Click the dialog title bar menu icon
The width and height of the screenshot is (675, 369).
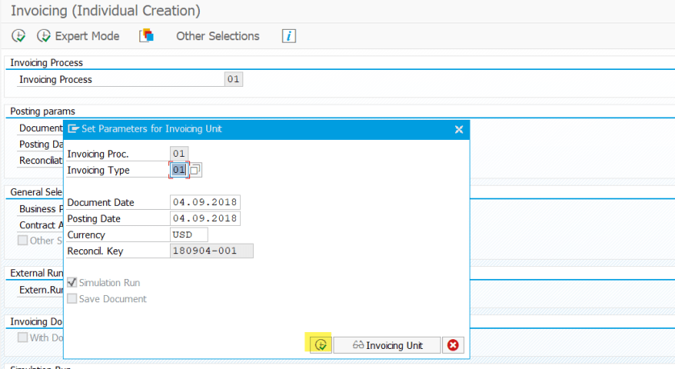coord(73,129)
